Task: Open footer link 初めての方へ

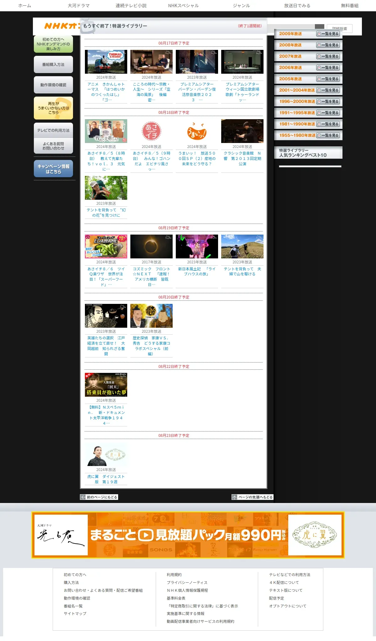Action: pyautogui.click(x=75, y=575)
